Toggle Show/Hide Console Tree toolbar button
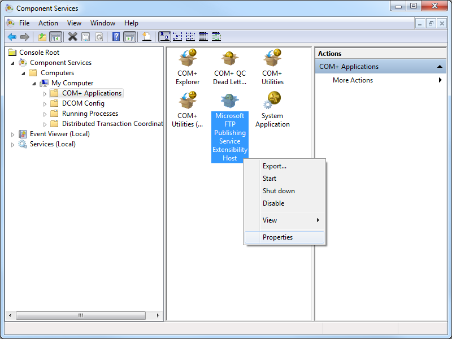 (x=56, y=37)
